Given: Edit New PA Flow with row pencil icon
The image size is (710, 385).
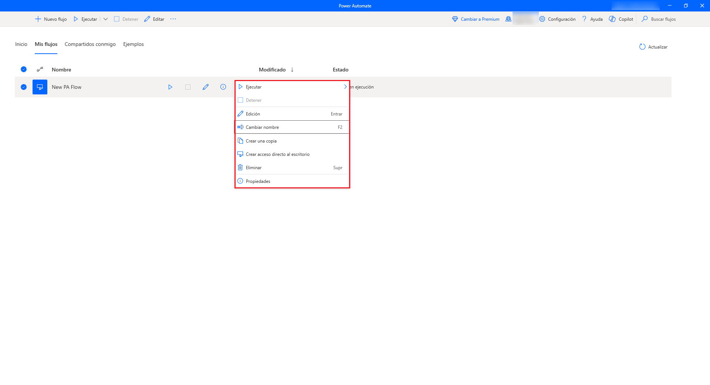Looking at the screenshot, I should point(206,87).
